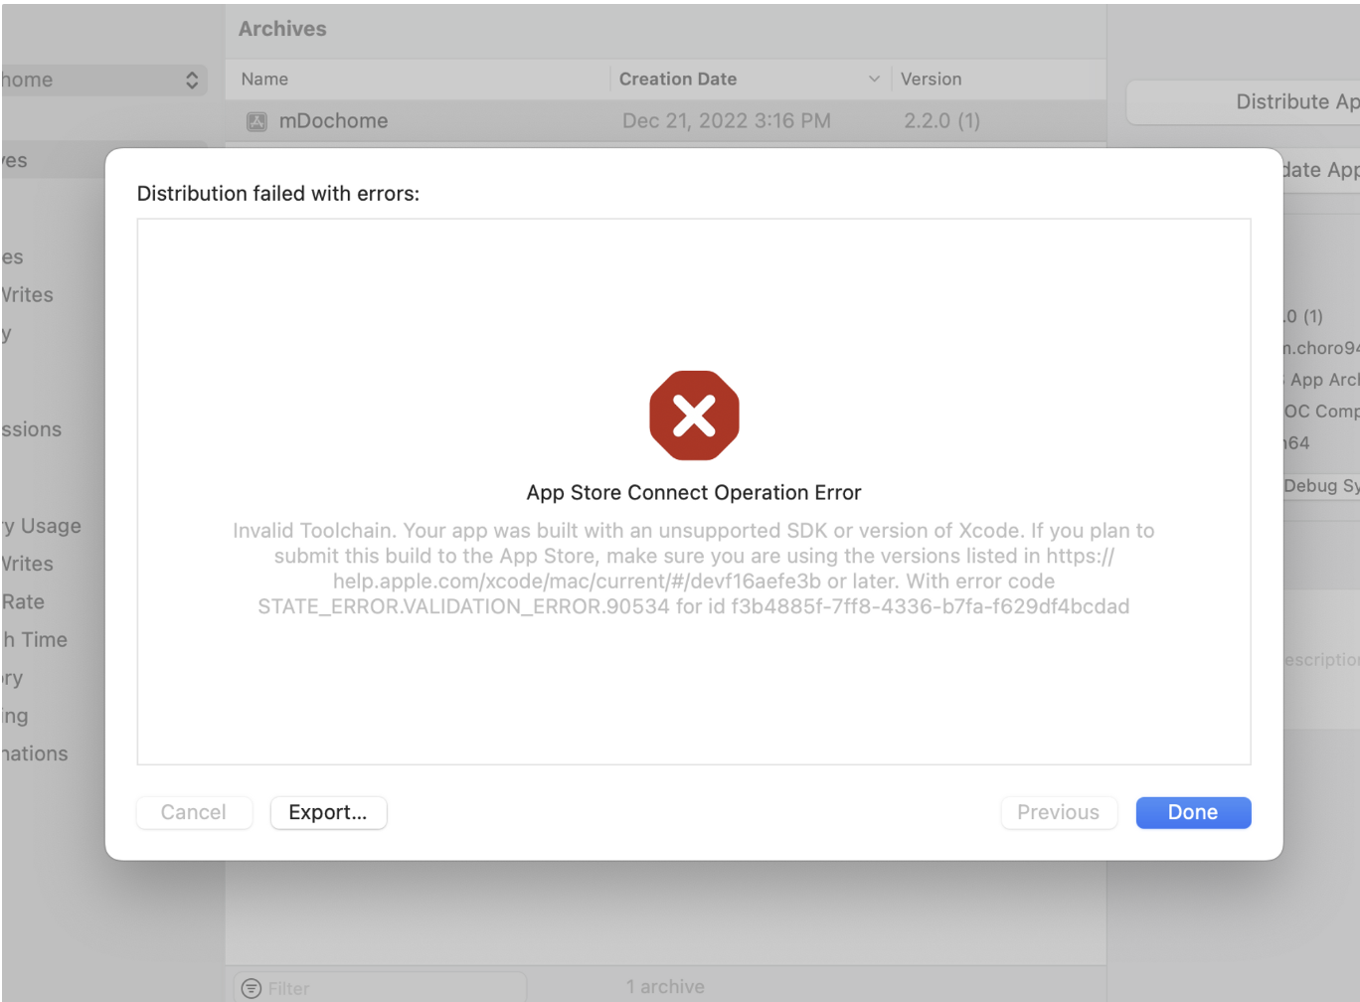
Task: Select Launch Time item in sidebar
Action: [x=35, y=640]
